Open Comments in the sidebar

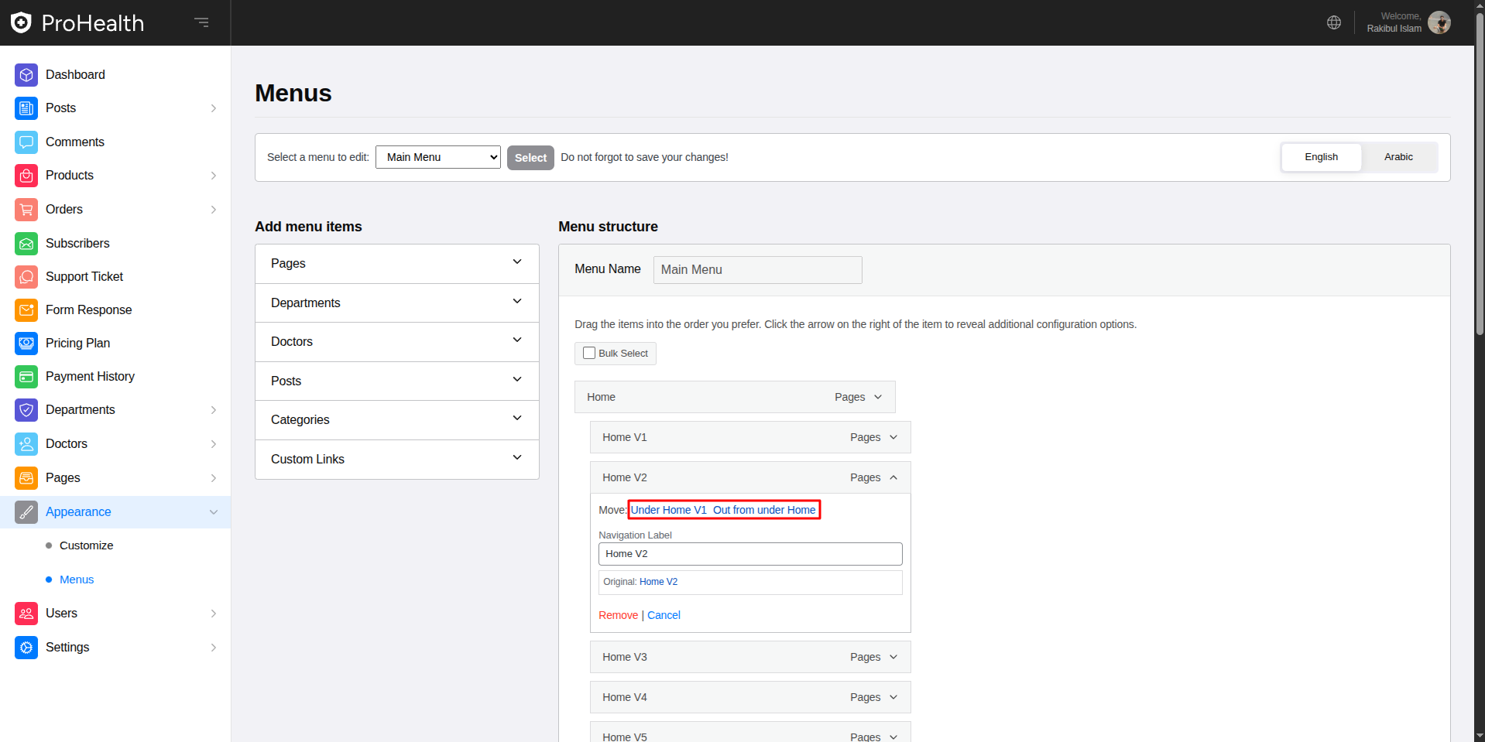coord(74,142)
